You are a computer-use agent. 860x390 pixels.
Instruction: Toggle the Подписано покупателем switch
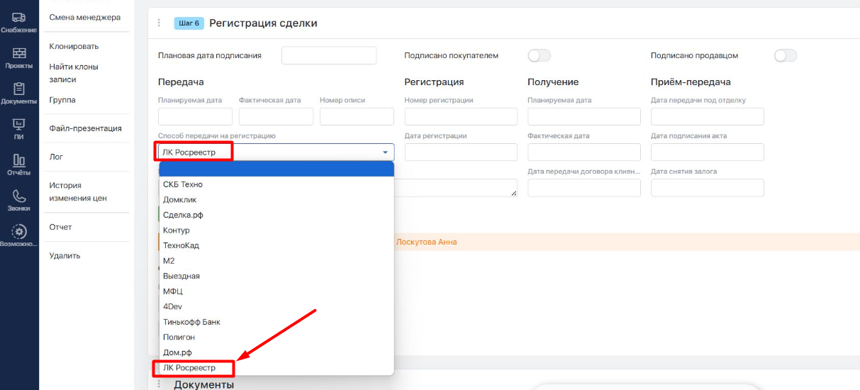539,55
